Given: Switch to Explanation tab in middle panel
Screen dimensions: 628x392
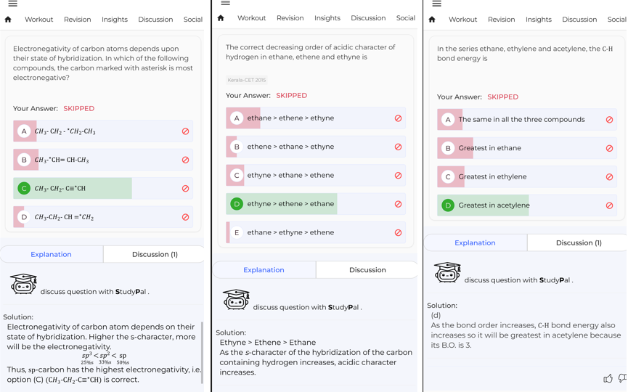Looking at the screenshot, I should click(264, 270).
